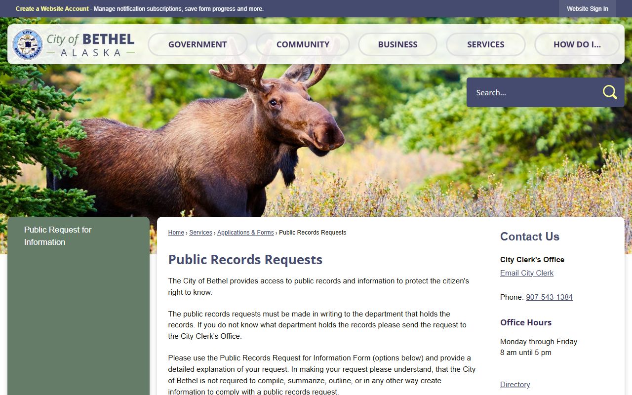The image size is (632, 395).
Task: Open the How Do I... menu
Action: coord(577,44)
